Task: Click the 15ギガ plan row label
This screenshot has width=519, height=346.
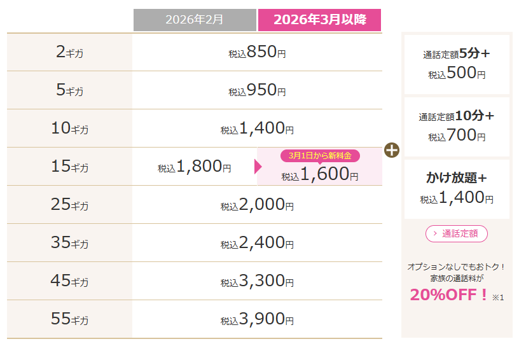Action: [69, 167]
